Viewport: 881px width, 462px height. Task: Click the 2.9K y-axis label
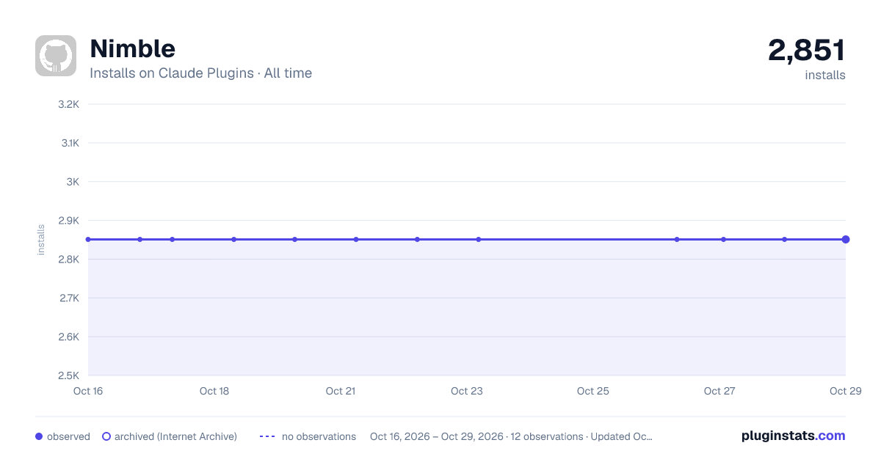pyautogui.click(x=68, y=221)
